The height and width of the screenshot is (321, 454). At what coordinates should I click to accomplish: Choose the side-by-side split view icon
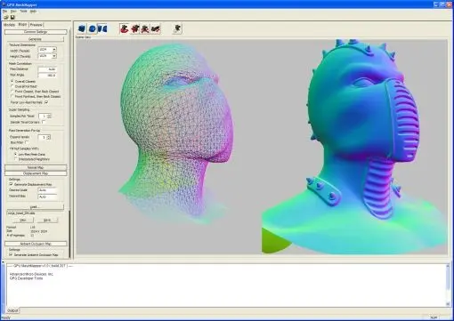click(102, 28)
